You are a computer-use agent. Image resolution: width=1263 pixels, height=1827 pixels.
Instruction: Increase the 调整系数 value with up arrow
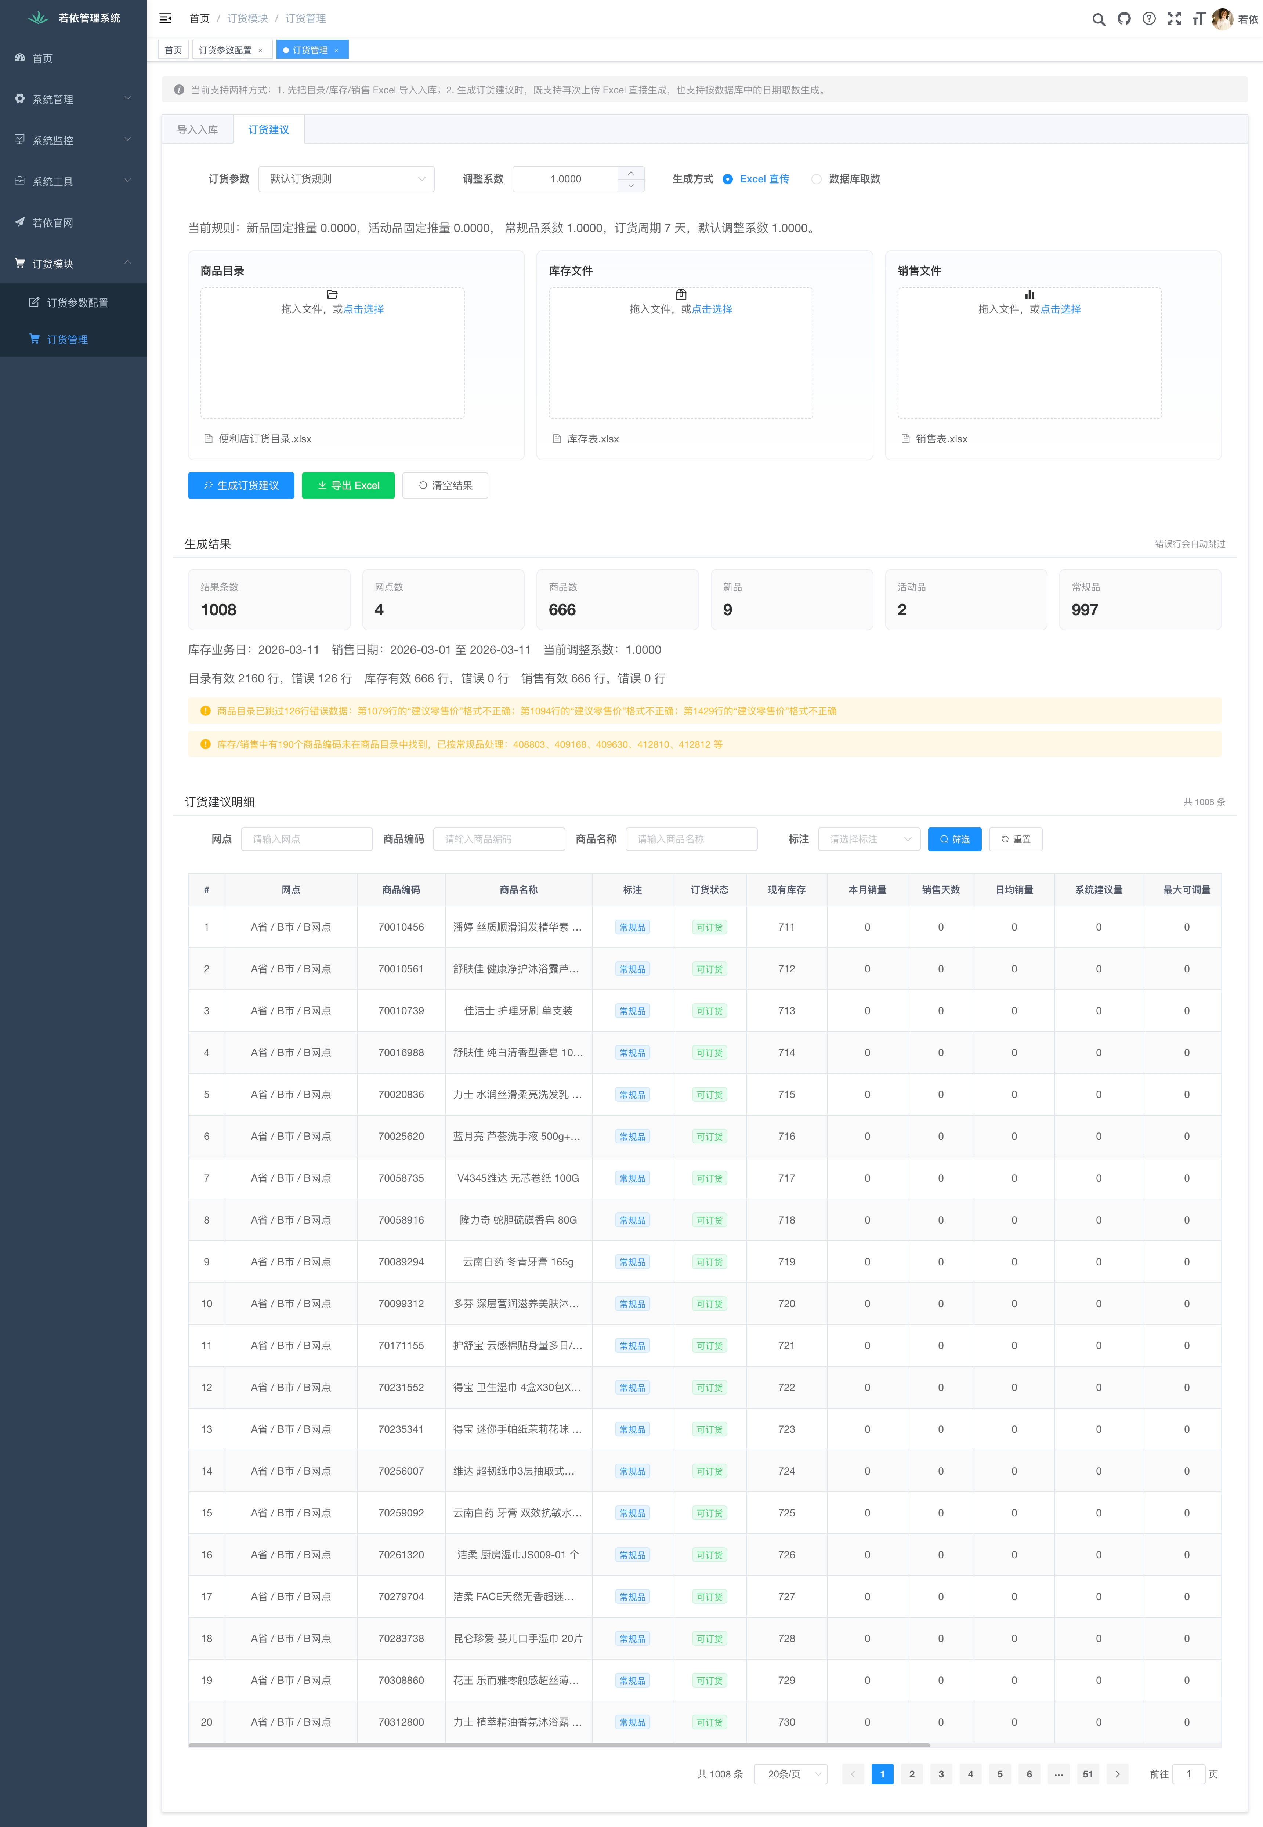point(631,173)
